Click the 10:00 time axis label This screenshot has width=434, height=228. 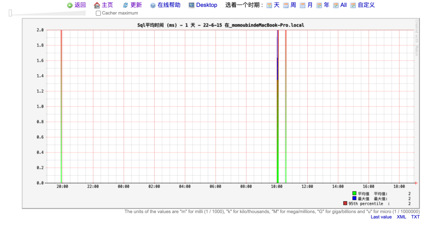pyautogui.click(x=276, y=187)
